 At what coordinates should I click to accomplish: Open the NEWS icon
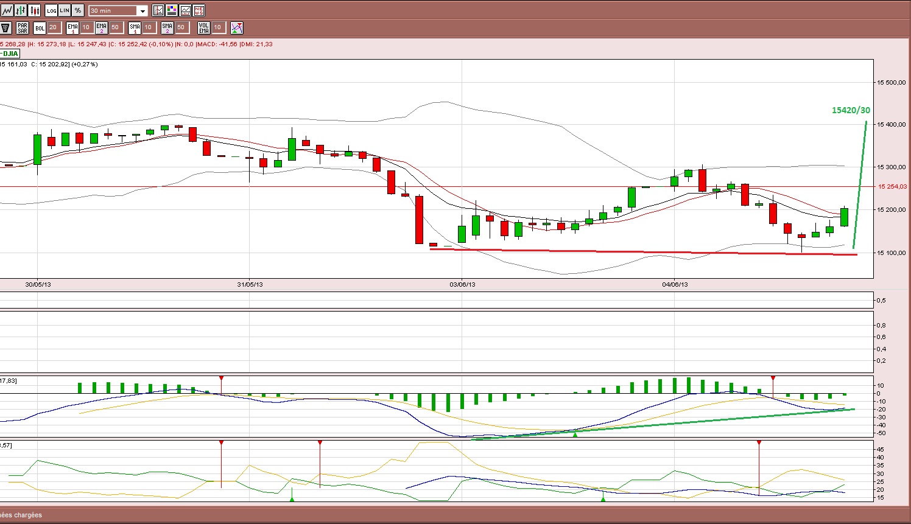point(199,10)
